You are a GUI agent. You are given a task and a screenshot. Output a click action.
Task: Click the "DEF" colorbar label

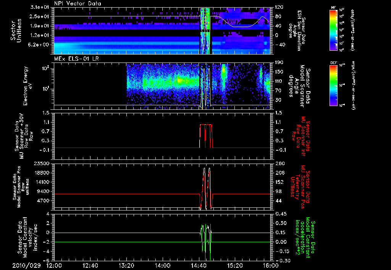pos(334,63)
